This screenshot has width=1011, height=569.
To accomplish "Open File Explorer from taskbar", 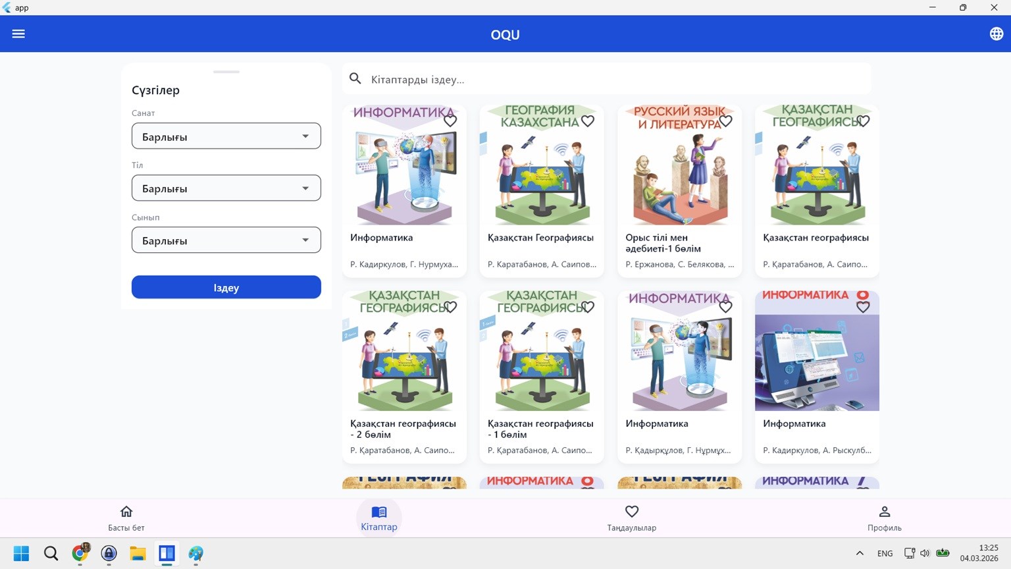I will (x=138, y=553).
